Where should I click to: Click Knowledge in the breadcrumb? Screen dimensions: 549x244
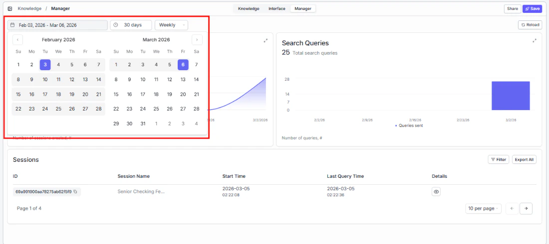coord(29,8)
